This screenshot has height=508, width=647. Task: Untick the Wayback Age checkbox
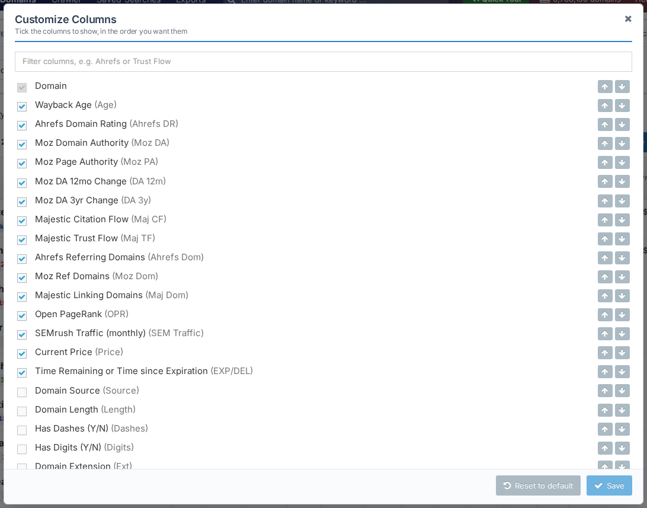pos(22,107)
